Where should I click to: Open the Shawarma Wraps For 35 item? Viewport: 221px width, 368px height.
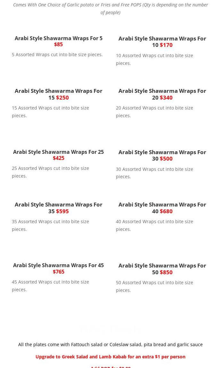[58, 205]
